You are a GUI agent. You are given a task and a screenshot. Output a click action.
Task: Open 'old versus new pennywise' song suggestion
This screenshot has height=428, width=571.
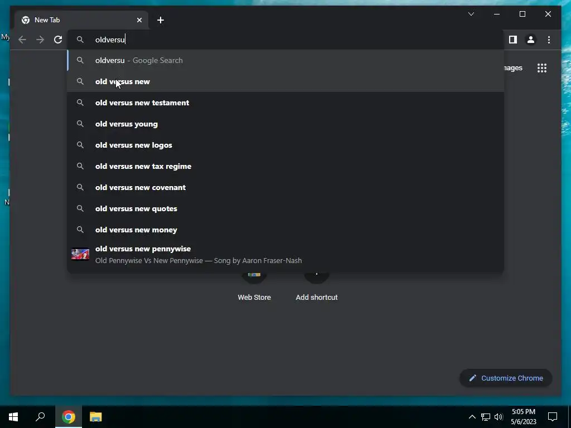[286, 254]
